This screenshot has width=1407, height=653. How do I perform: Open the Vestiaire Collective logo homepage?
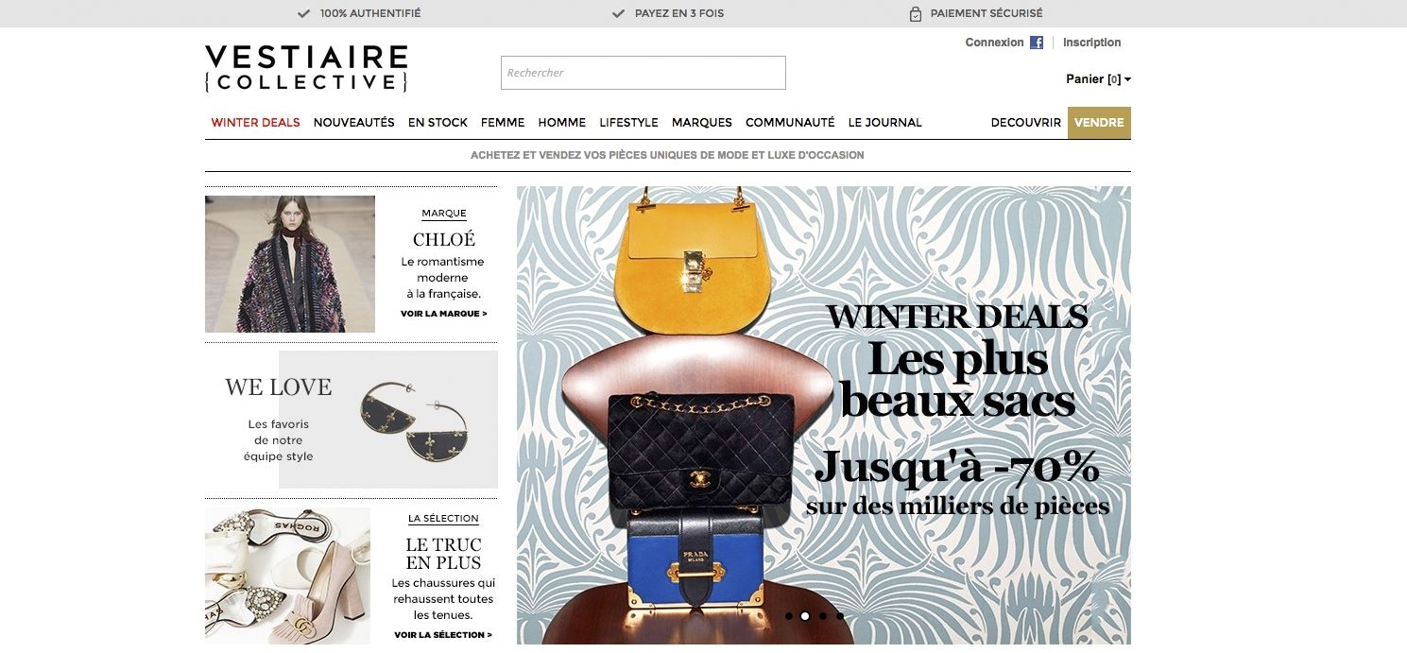pos(306,68)
